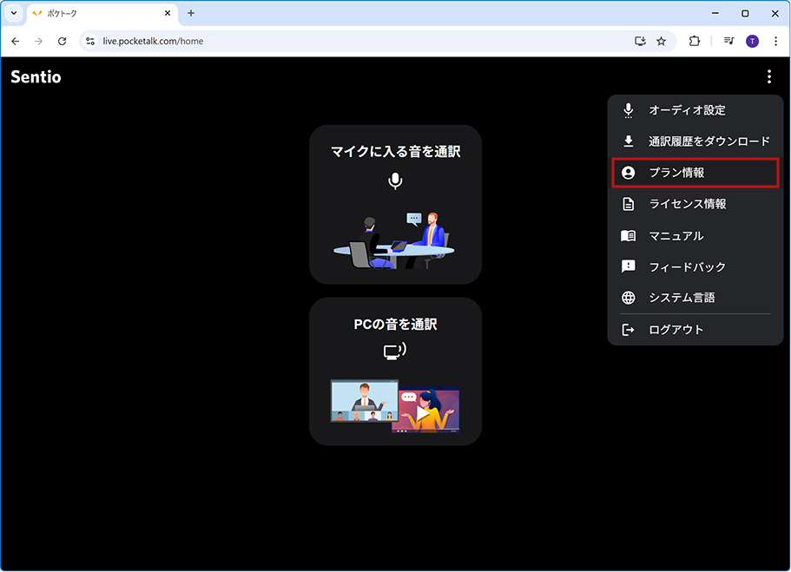Select オーディオ設定 from the menu
Image resolution: width=791 pixels, height=572 pixels.
(x=695, y=110)
